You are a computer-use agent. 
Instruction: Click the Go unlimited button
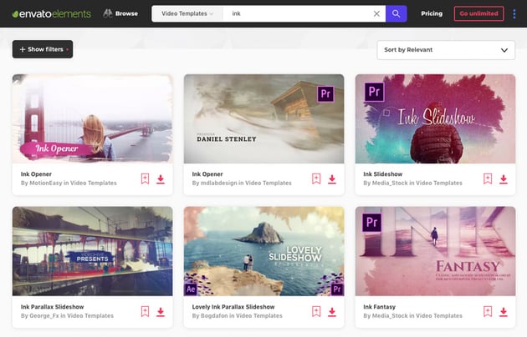(x=478, y=13)
